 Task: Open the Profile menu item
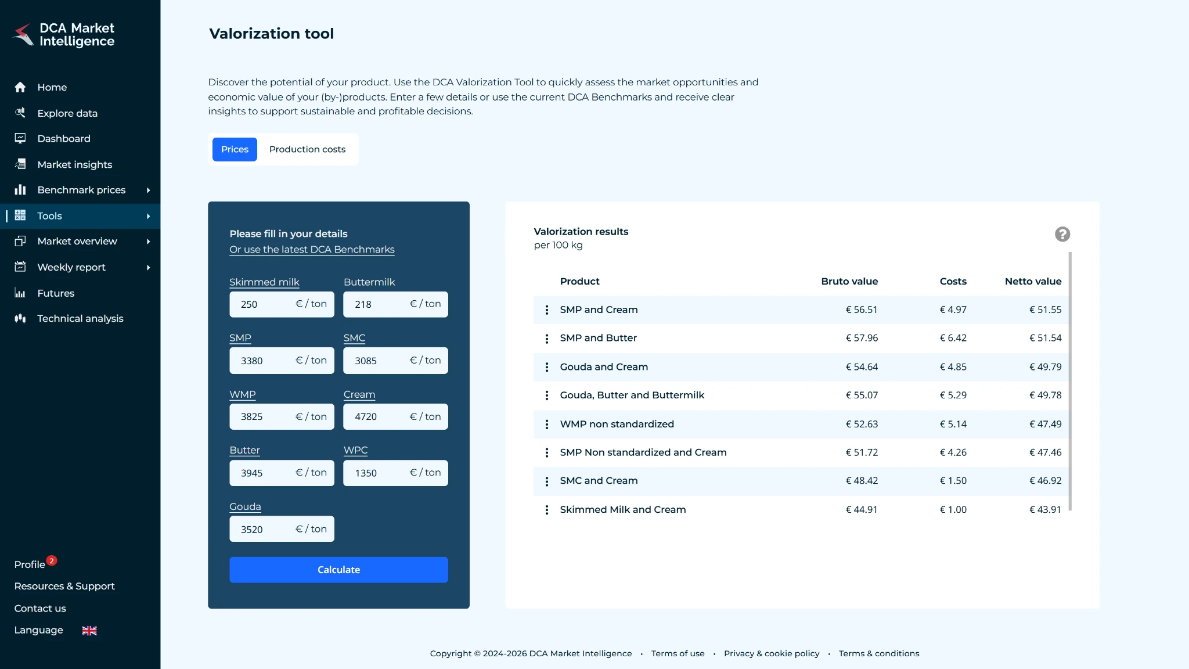pyautogui.click(x=30, y=564)
